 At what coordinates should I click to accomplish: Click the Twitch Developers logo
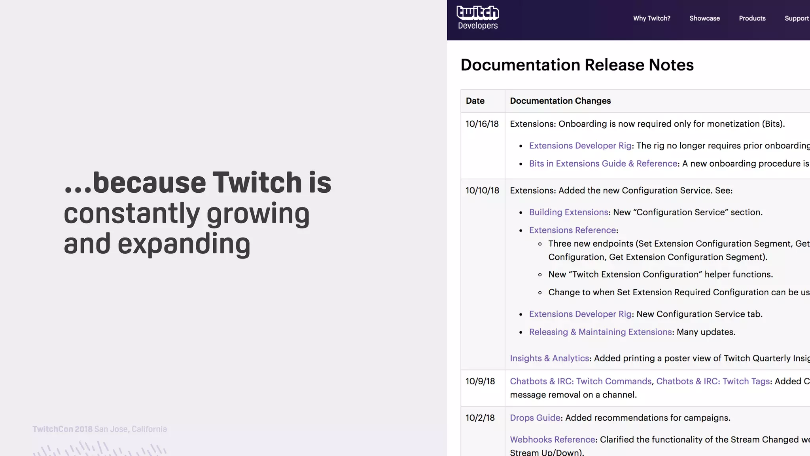[478, 18]
